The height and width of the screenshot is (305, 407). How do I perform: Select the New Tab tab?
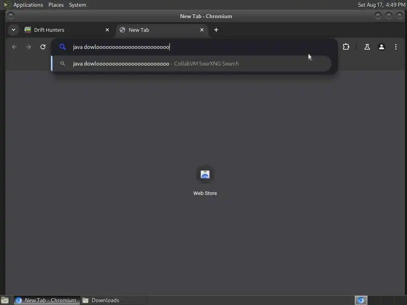162,30
